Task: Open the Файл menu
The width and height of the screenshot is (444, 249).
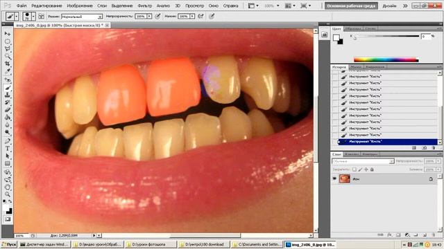Action: coord(22,6)
